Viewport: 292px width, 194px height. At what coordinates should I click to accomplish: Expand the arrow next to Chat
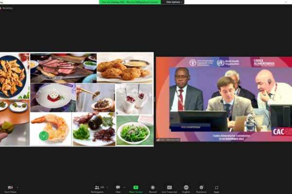click(124, 187)
